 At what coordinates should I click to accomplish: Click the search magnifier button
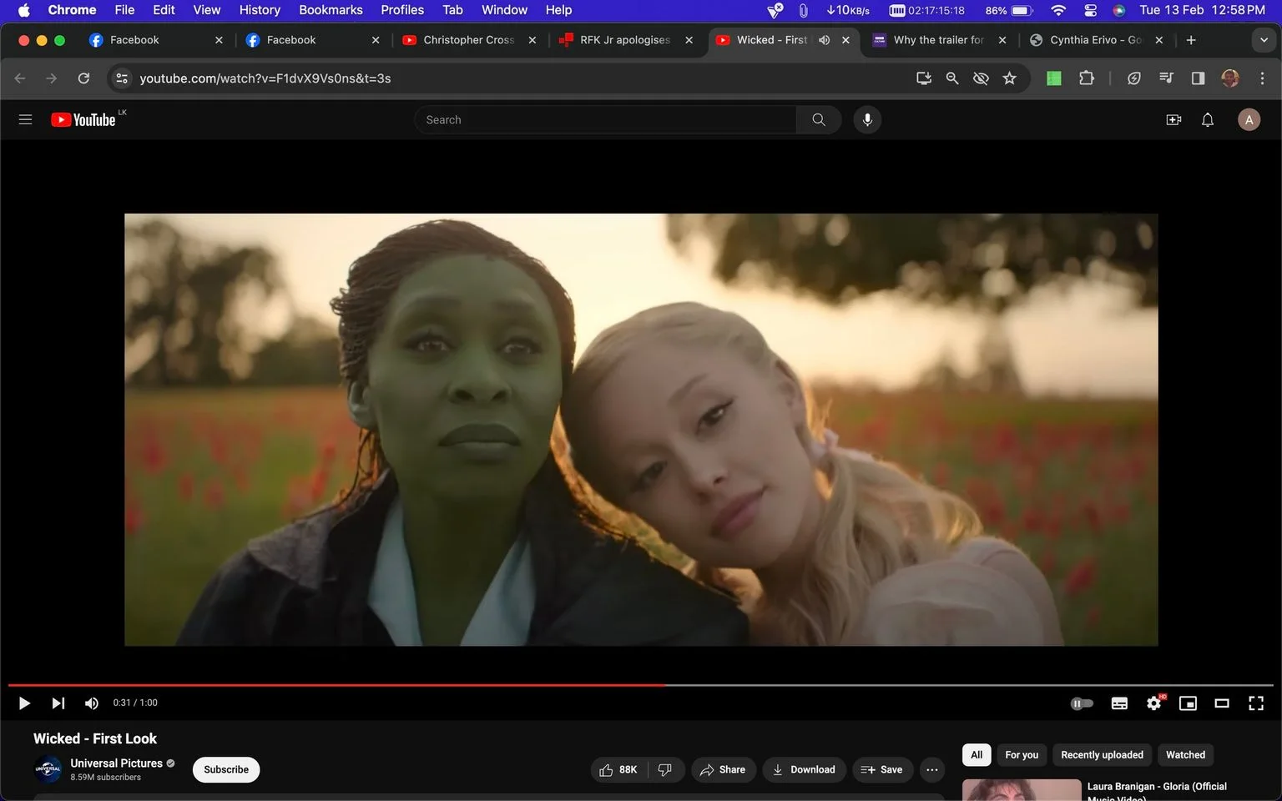pyautogui.click(x=819, y=119)
